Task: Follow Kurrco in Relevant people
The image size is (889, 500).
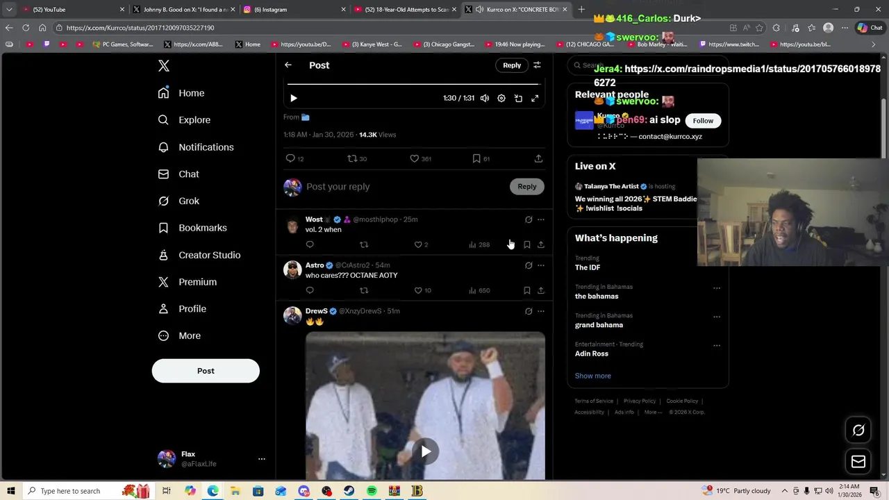Action: click(703, 121)
